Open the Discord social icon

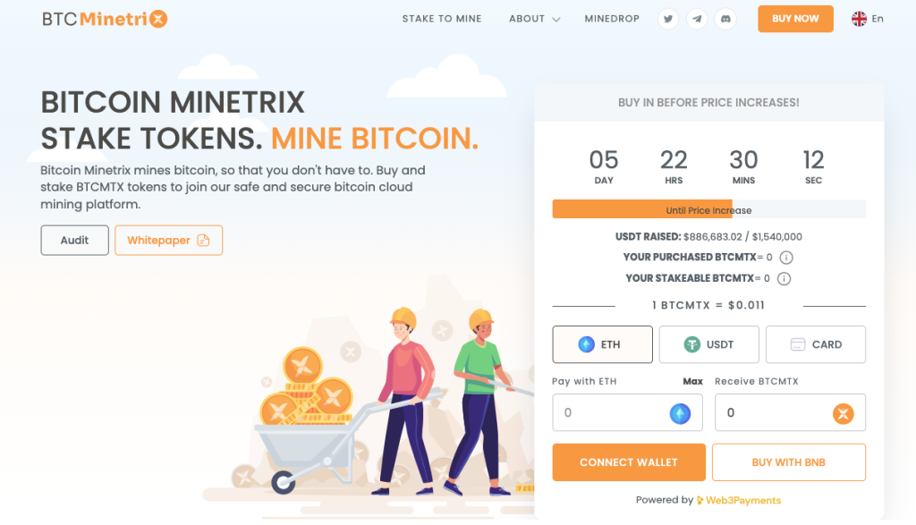pyautogui.click(x=725, y=19)
